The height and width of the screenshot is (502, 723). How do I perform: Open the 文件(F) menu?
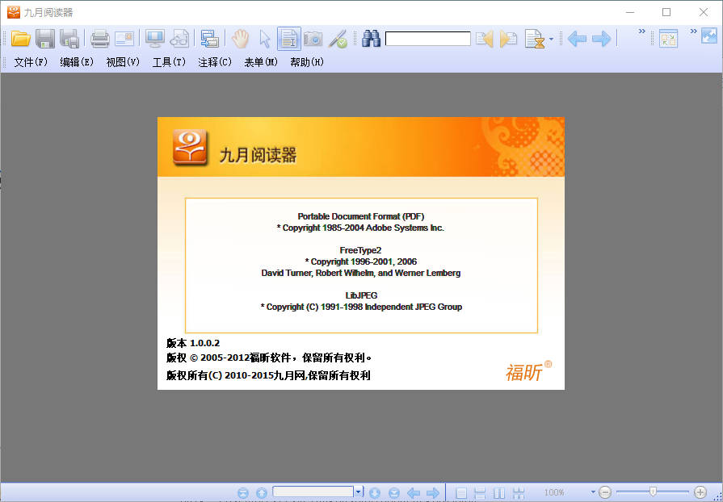(x=31, y=62)
